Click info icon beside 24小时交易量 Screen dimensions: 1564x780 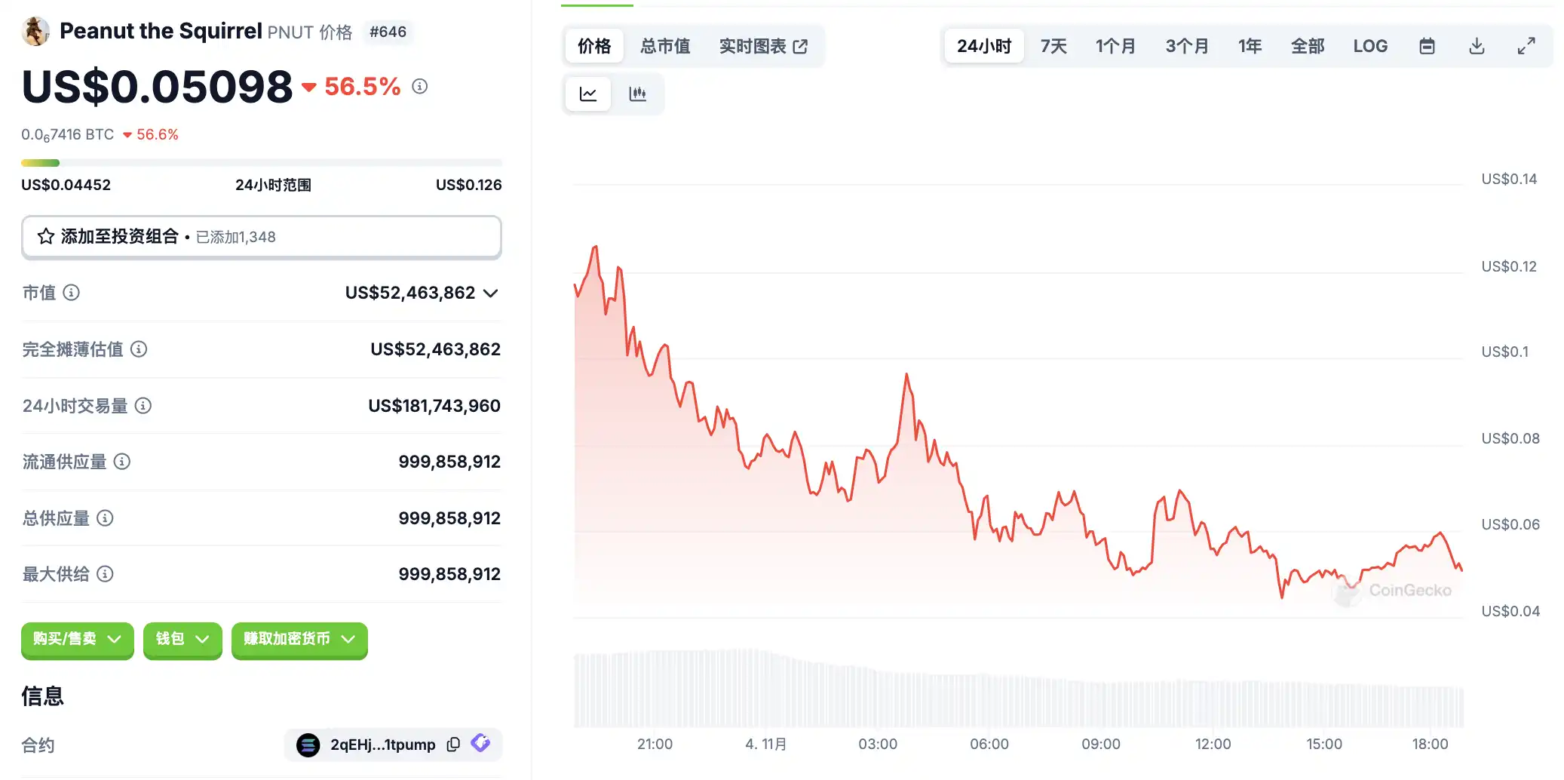pos(143,406)
